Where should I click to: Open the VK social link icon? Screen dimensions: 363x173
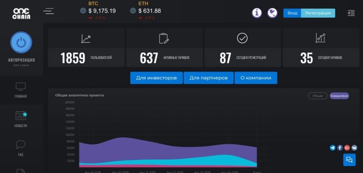[354, 148]
